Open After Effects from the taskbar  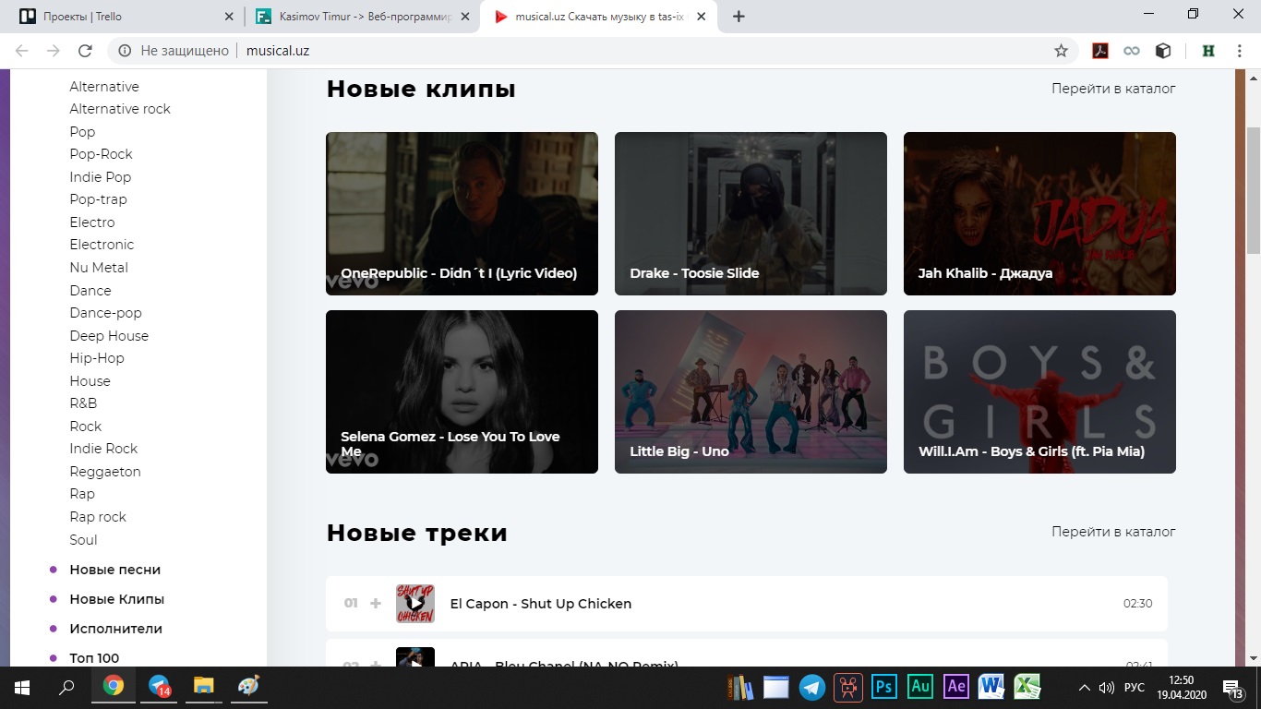[956, 687]
